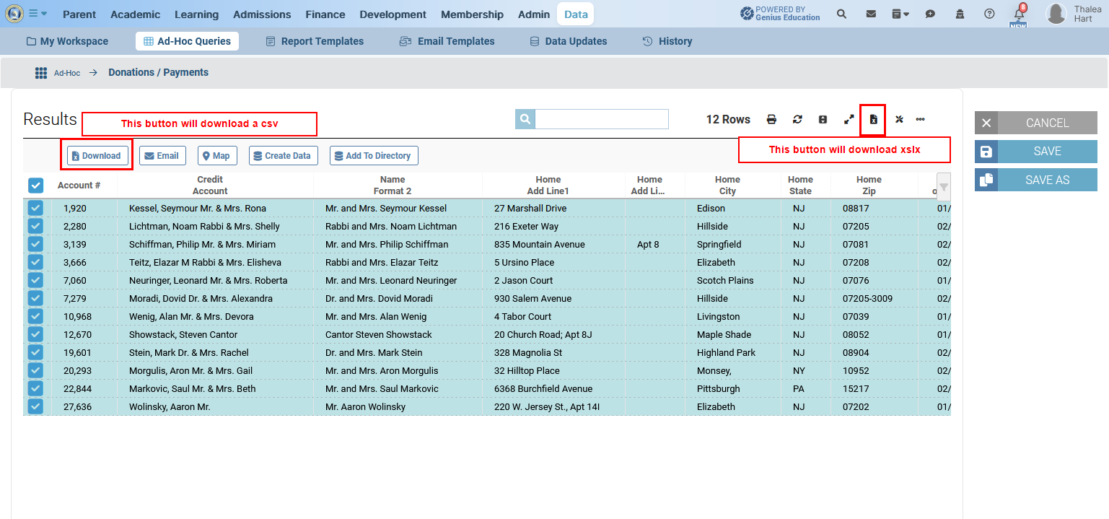This screenshot has height=519, width=1109.
Task: Switch to Email Templates tab
Action: tap(447, 41)
